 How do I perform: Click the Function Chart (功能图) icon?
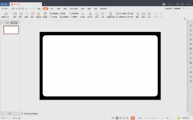click(x=45, y=14)
